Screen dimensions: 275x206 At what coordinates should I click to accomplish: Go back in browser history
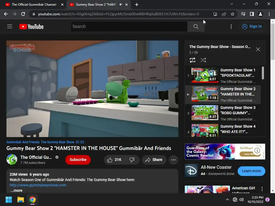point(6,14)
